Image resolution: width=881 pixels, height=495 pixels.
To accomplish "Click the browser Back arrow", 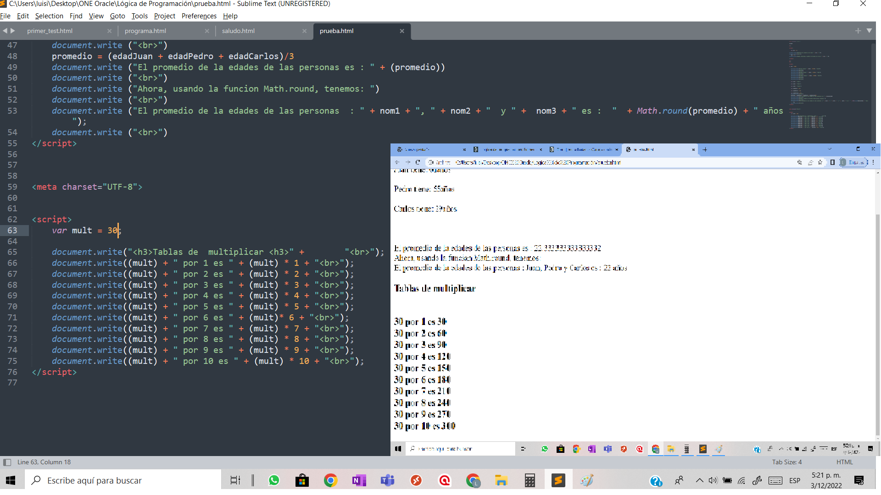I will coord(397,162).
